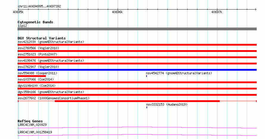Open the LRRC4C|NM_001258419 gene label
This screenshot has height=139, width=265.
pyautogui.click(x=35, y=132)
